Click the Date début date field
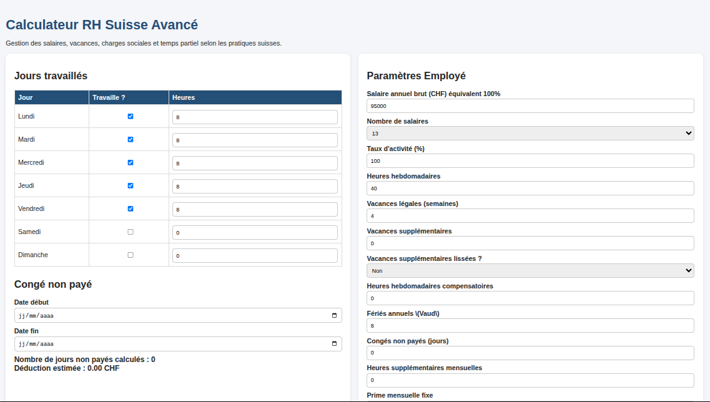This screenshot has width=710, height=402. (178, 315)
